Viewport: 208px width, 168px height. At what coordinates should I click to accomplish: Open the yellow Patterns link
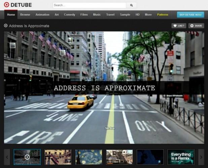pyautogui.click(x=163, y=14)
